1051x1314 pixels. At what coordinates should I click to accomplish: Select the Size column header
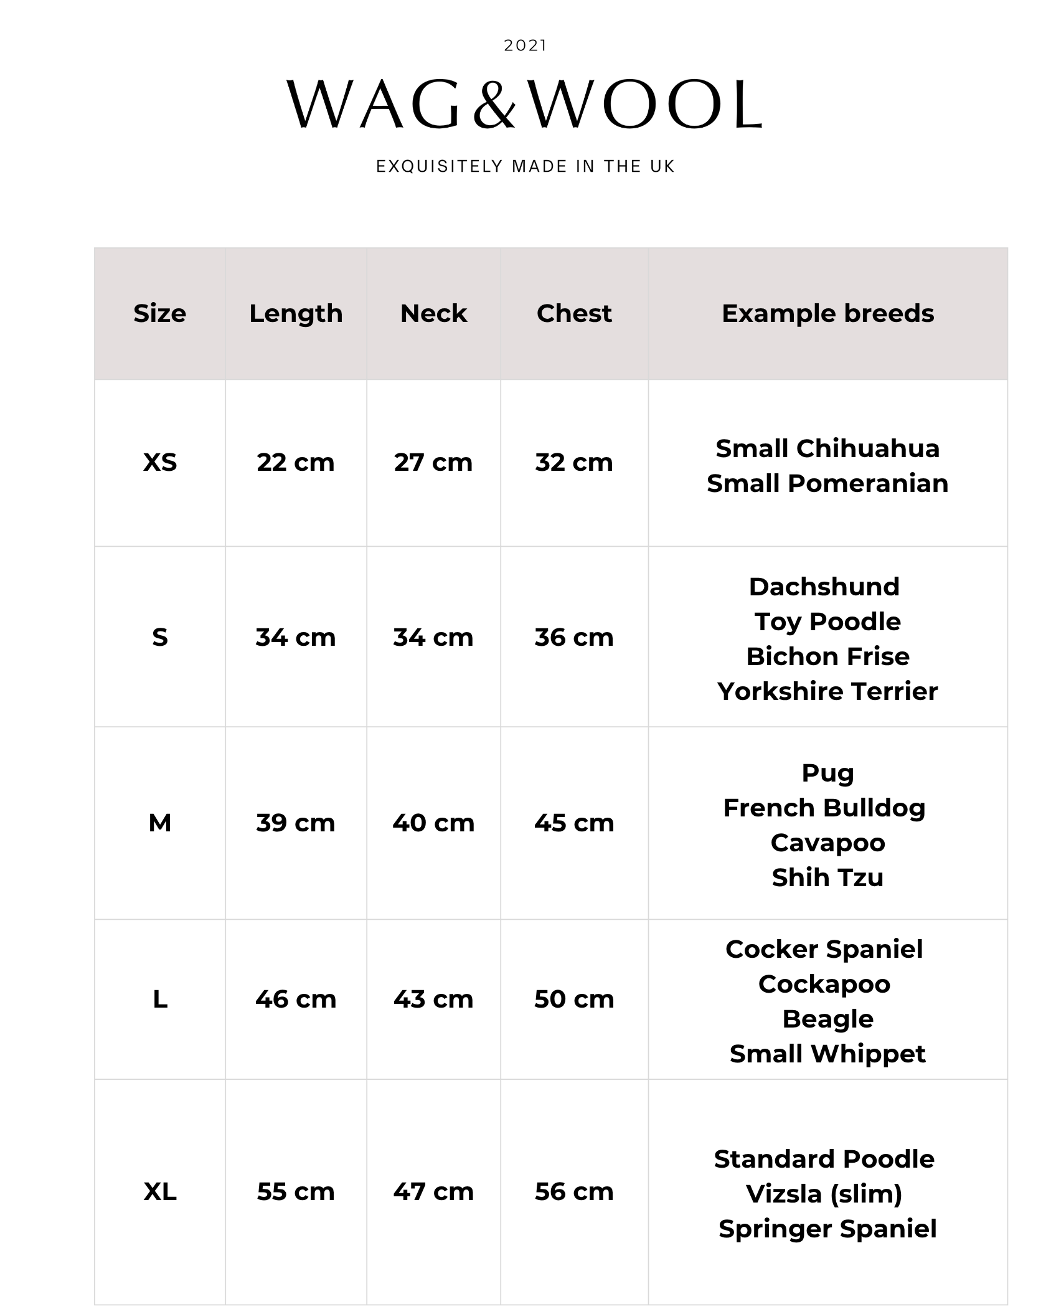tap(159, 313)
